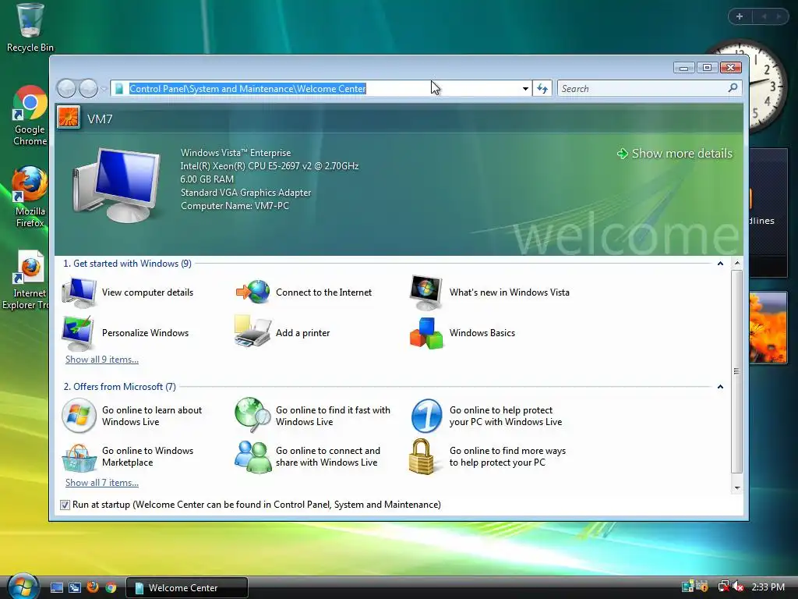Click the taskbar clock 2:33 PM
The height and width of the screenshot is (599, 798).
point(768,587)
